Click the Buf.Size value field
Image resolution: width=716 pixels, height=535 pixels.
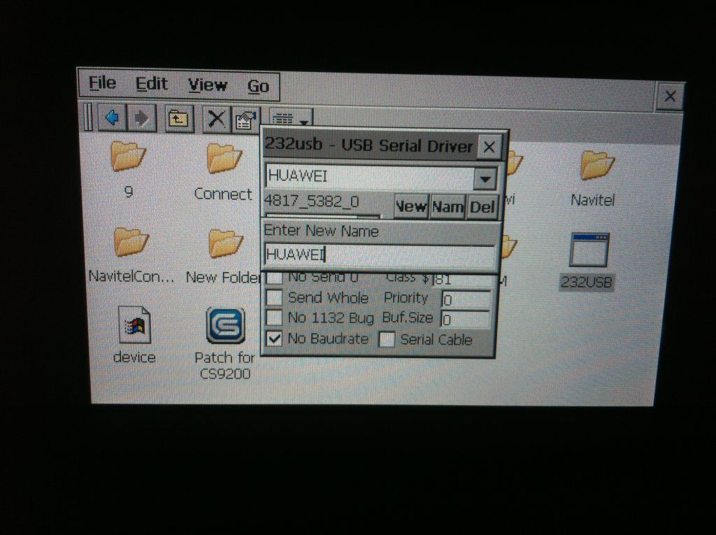[465, 320]
